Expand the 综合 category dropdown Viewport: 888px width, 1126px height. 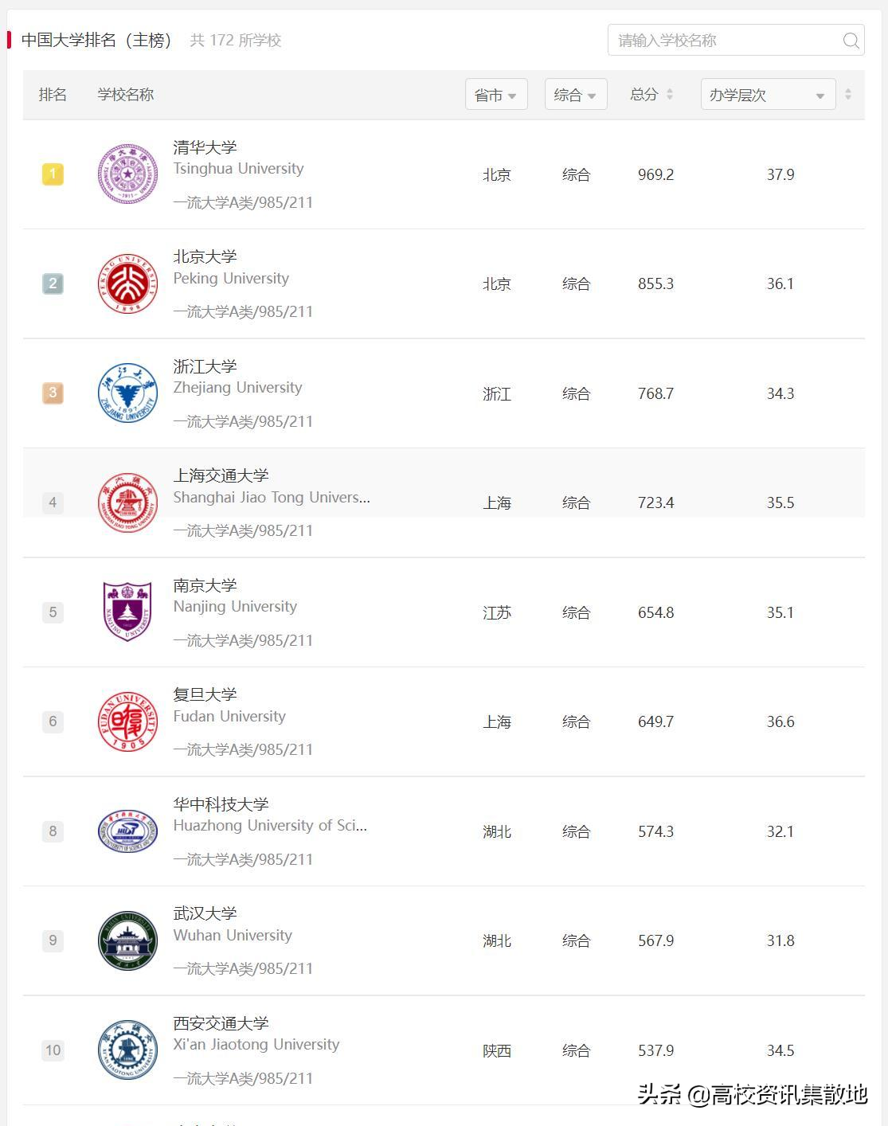click(x=575, y=94)
